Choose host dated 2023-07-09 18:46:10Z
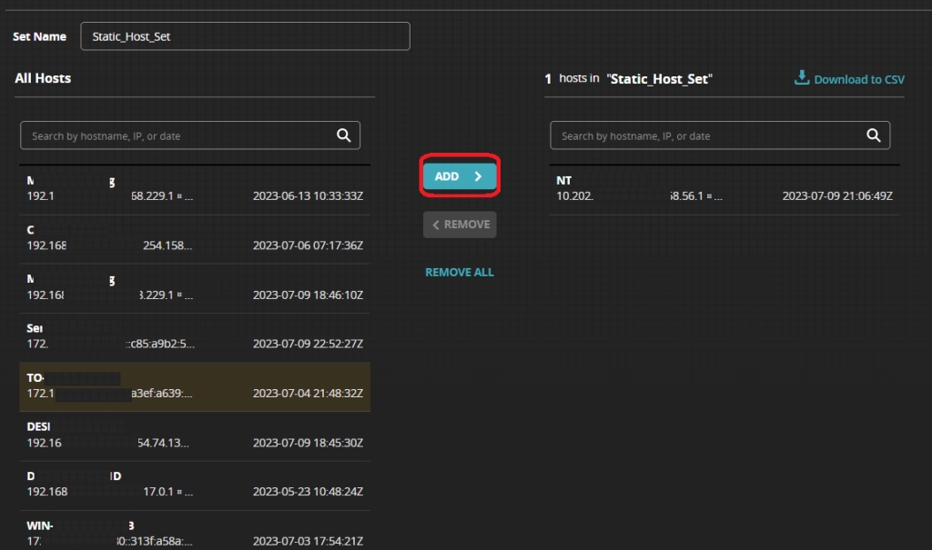The height and width of the screenshot is (550, 932). pyautogui.click(x=195, y=288)
